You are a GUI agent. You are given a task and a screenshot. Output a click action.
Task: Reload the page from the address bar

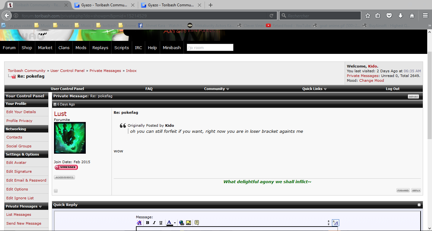tap(272, 16)
